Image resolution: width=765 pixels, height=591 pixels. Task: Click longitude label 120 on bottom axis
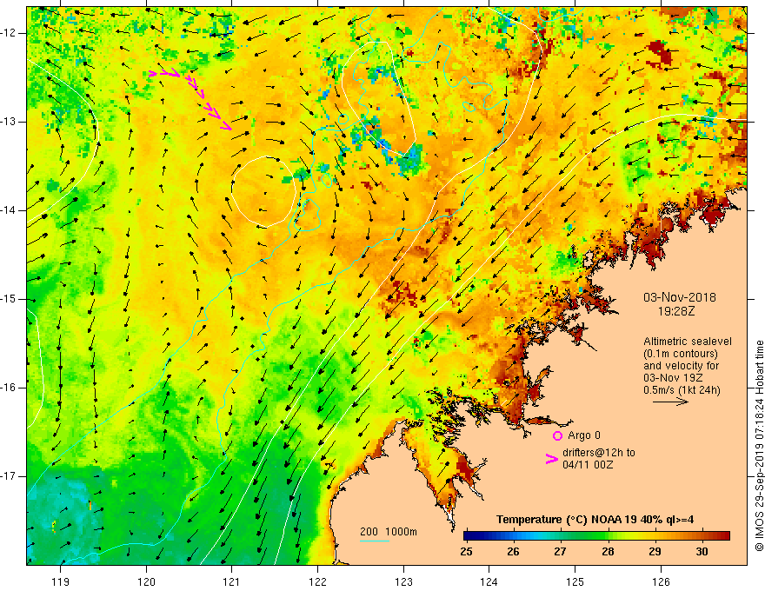[x=146, y=581]
